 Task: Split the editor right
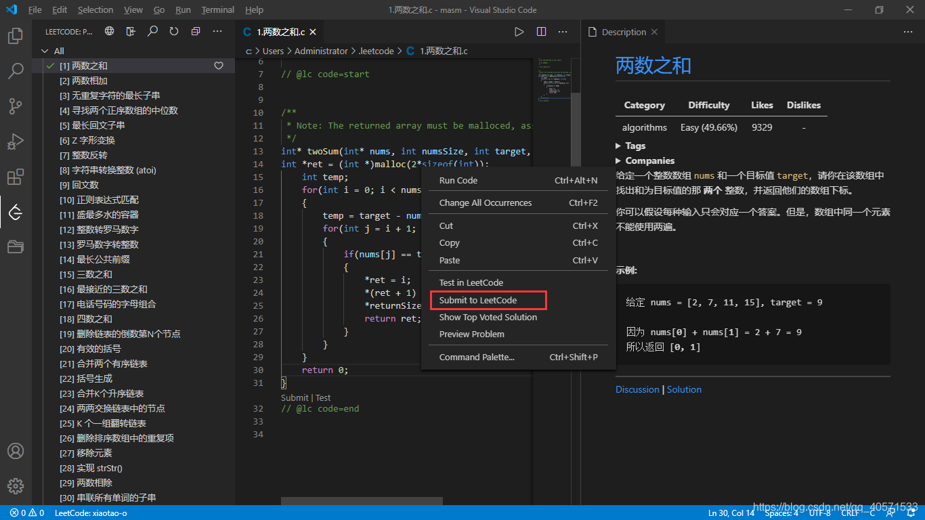pyautogui.click(x=541, y=32)
